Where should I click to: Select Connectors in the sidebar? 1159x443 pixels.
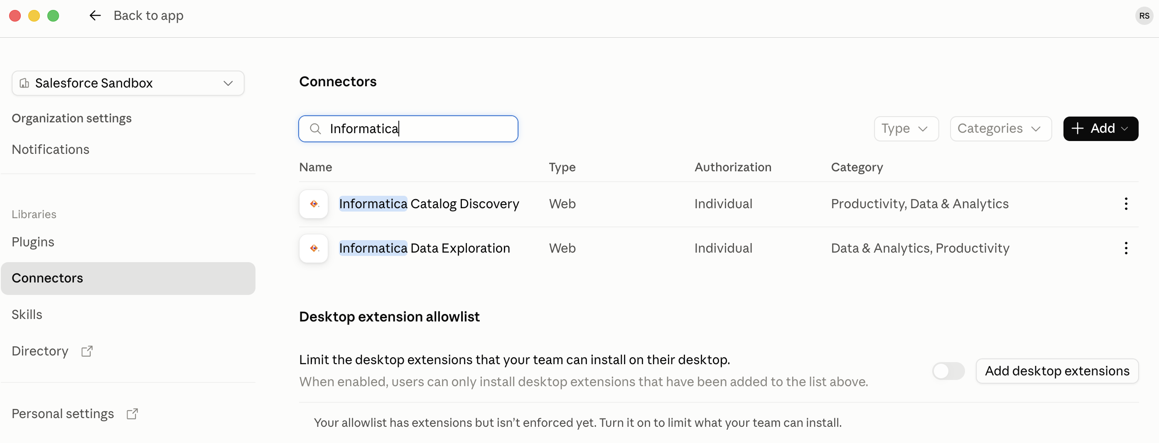click(x=128, y=279)
